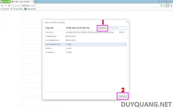Click the Hoàn tất button
The height and width of the screenshot is (108, 173).
point(122,96)
